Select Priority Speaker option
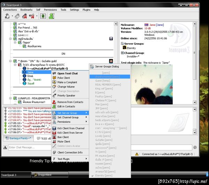This screenshot has width=209, height=185. pos(70,95)
